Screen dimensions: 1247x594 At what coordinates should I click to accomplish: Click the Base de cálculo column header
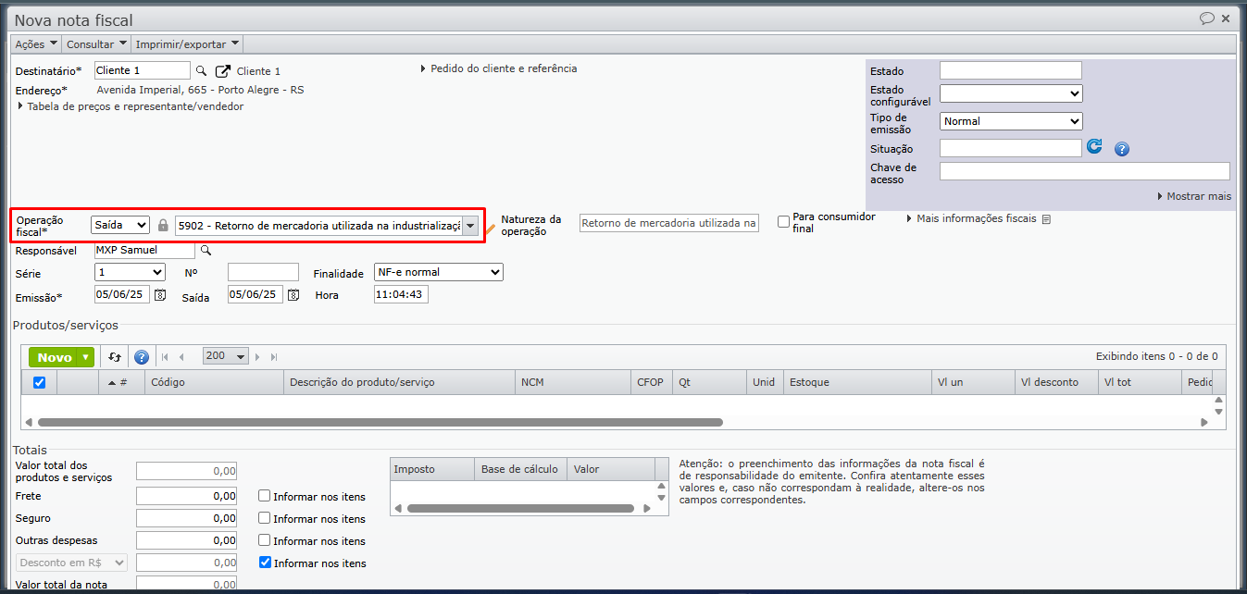520,469
